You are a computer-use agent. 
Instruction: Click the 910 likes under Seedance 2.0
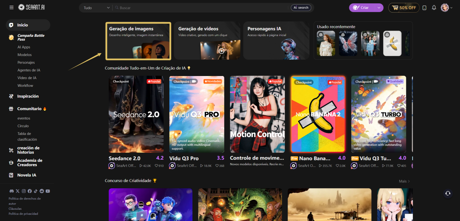tap(161, 166)
